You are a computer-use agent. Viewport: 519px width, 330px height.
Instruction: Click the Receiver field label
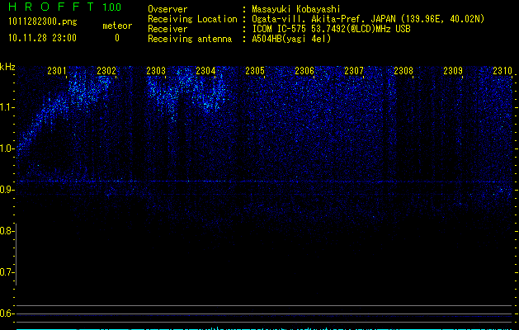[167, 29]
